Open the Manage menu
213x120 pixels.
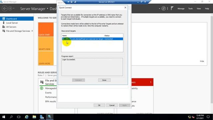(181, 9)
